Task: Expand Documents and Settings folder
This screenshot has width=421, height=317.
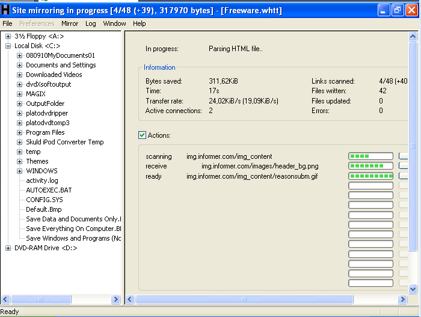Action: pyautogui.click(x=19, y=66)
